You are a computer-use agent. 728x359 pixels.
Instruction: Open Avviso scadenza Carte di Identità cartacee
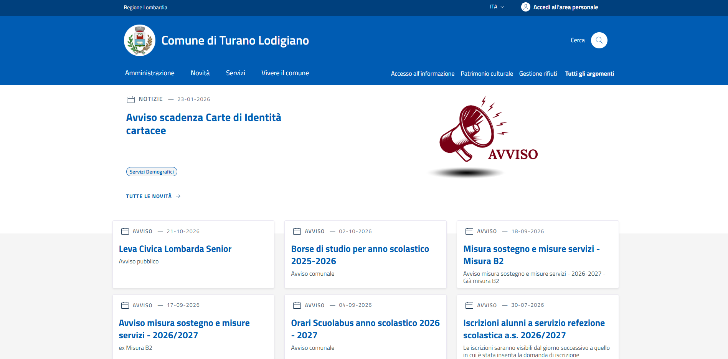click(x=203, y=124)
